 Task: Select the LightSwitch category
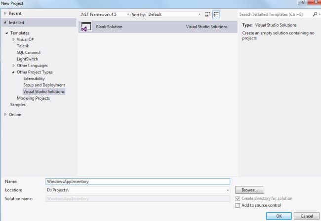pos(28,59)
